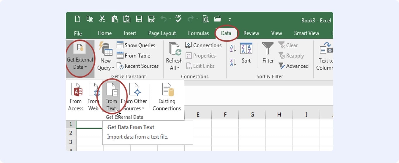Click the Sort A to Z icon
Screen dimensions: 399x163
coord(233,48)
